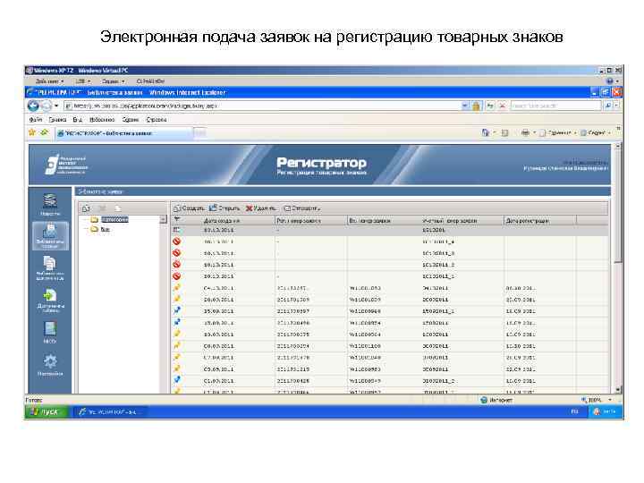Open the Избранное menu
This screenshot has width=644, height=483.
(x=102, y=120)
